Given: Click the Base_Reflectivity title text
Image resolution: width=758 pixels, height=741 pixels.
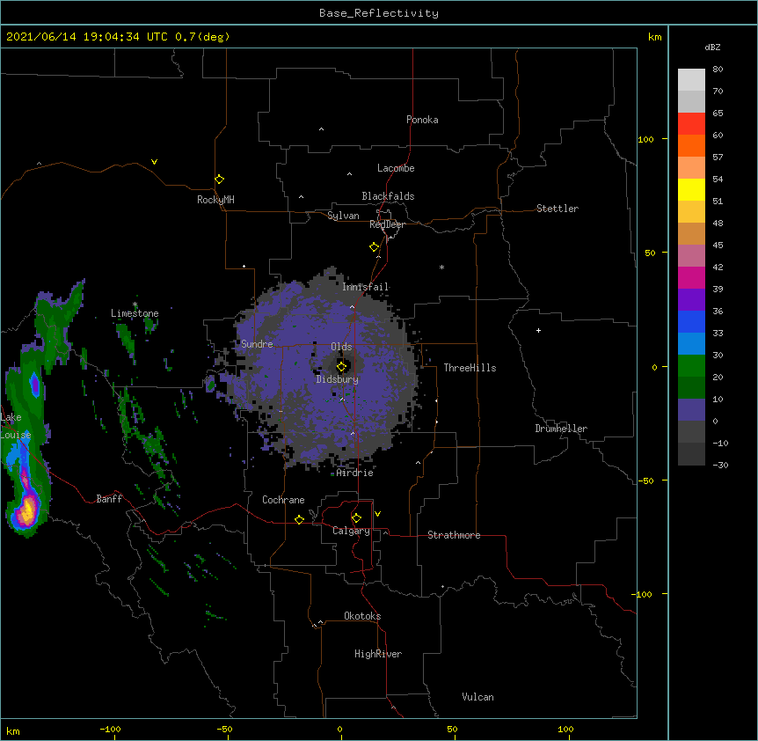Looking at the screenshot, I should pyautogui.click(x=378, y=13).
